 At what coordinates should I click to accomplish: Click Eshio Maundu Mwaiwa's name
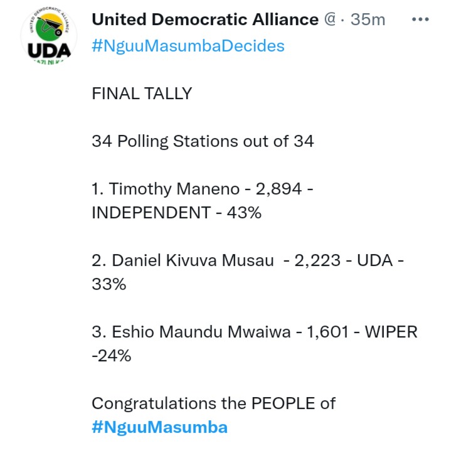click(x=201, y=332)
